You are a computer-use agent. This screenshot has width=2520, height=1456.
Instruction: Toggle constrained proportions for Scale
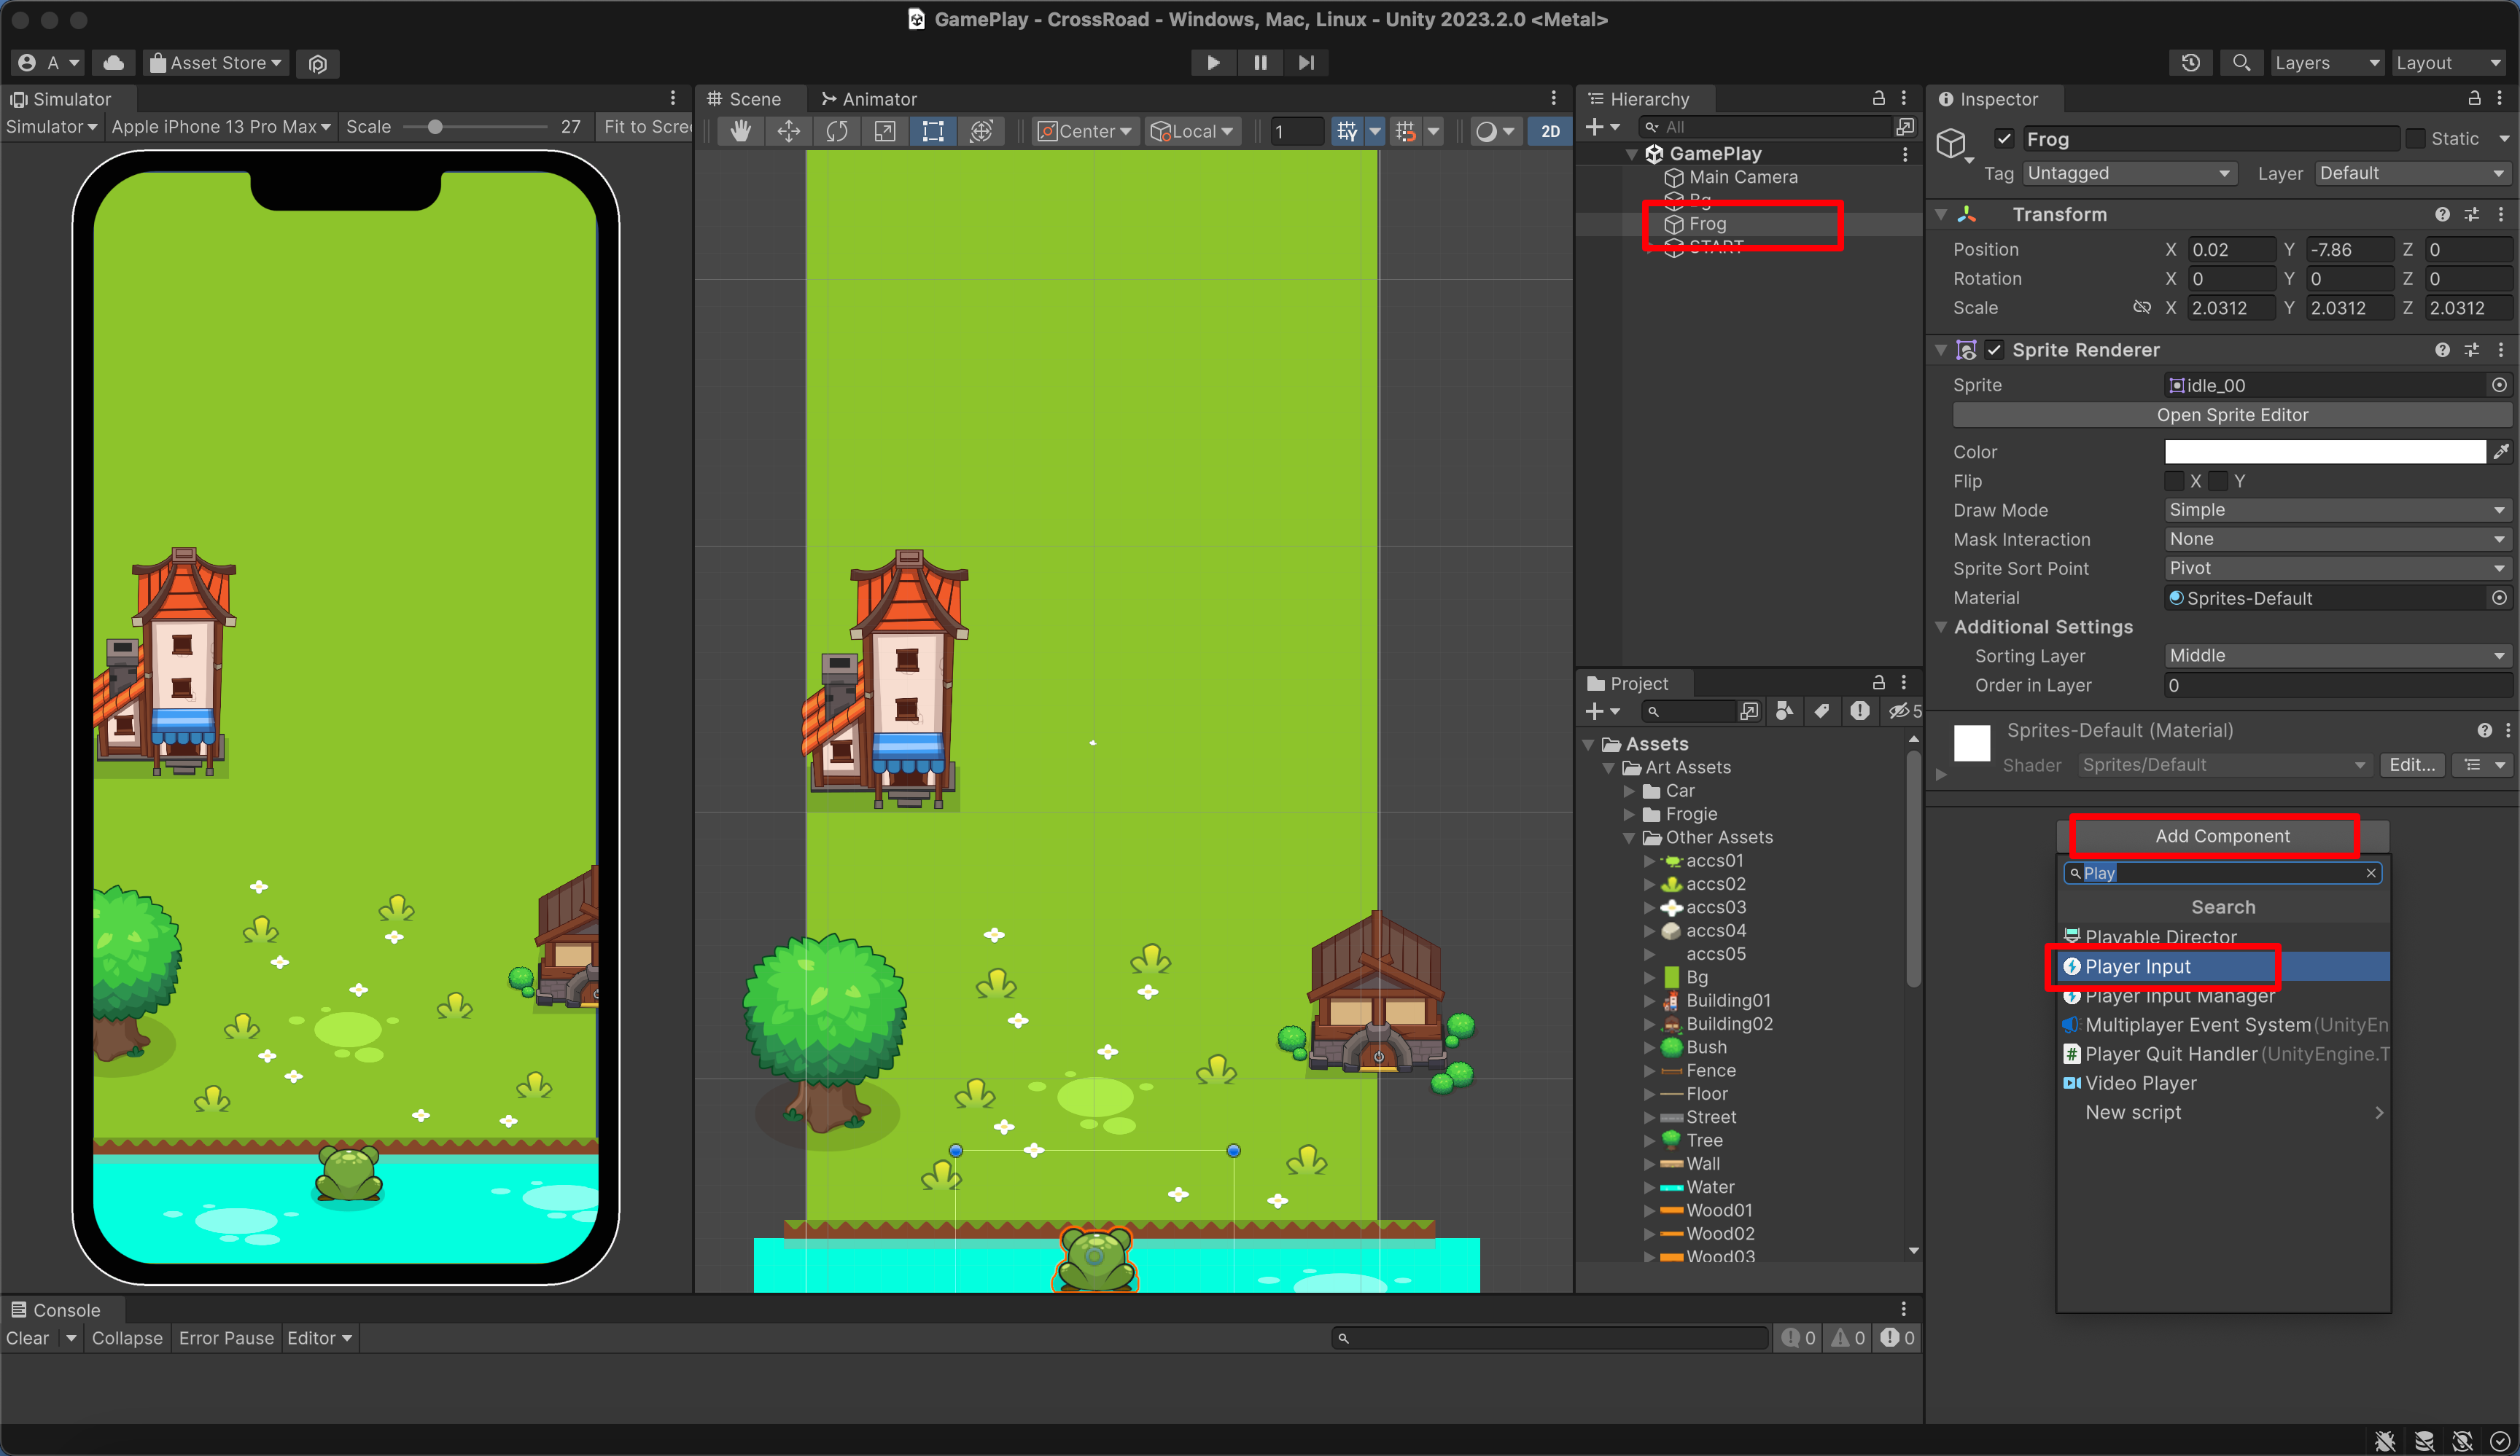tap(2142, 308)
